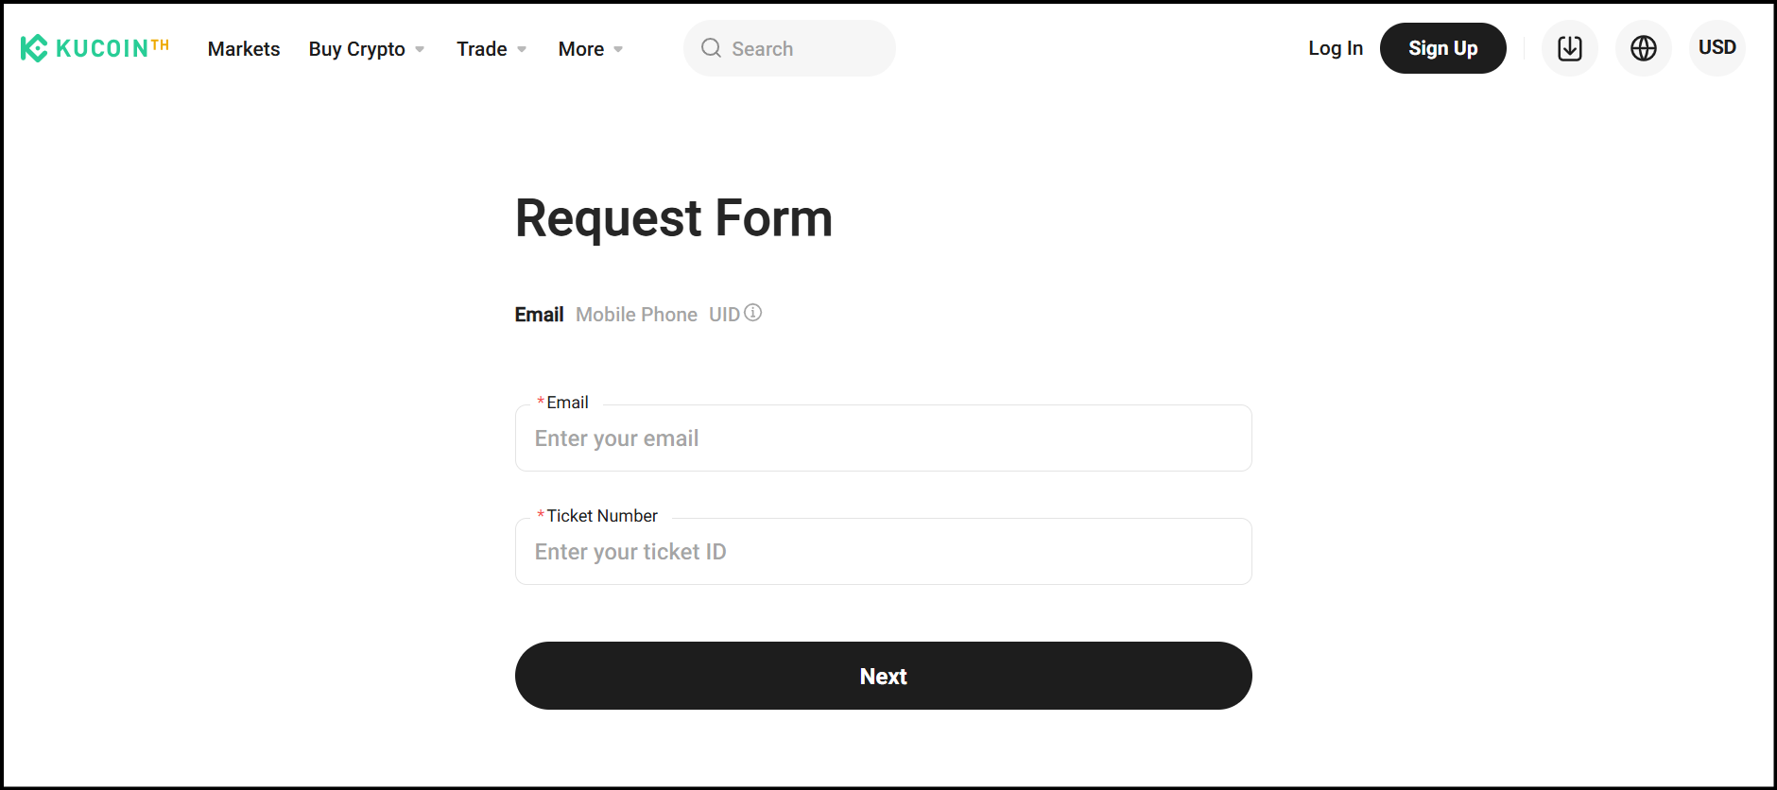Switch to the UID tab
The width and height of the screenshot is (1777, 790).
pyautogui.click(x=723, y=314)
